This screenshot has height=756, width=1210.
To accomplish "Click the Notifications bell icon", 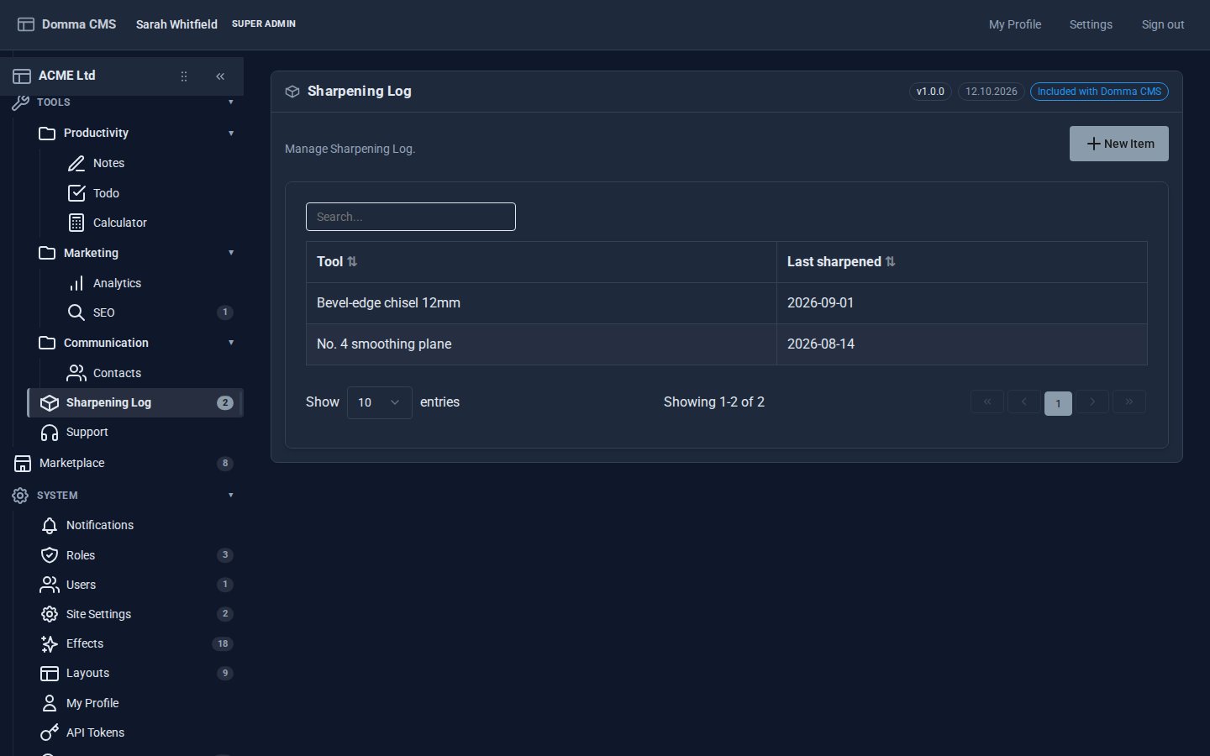I will click(50, 525).
